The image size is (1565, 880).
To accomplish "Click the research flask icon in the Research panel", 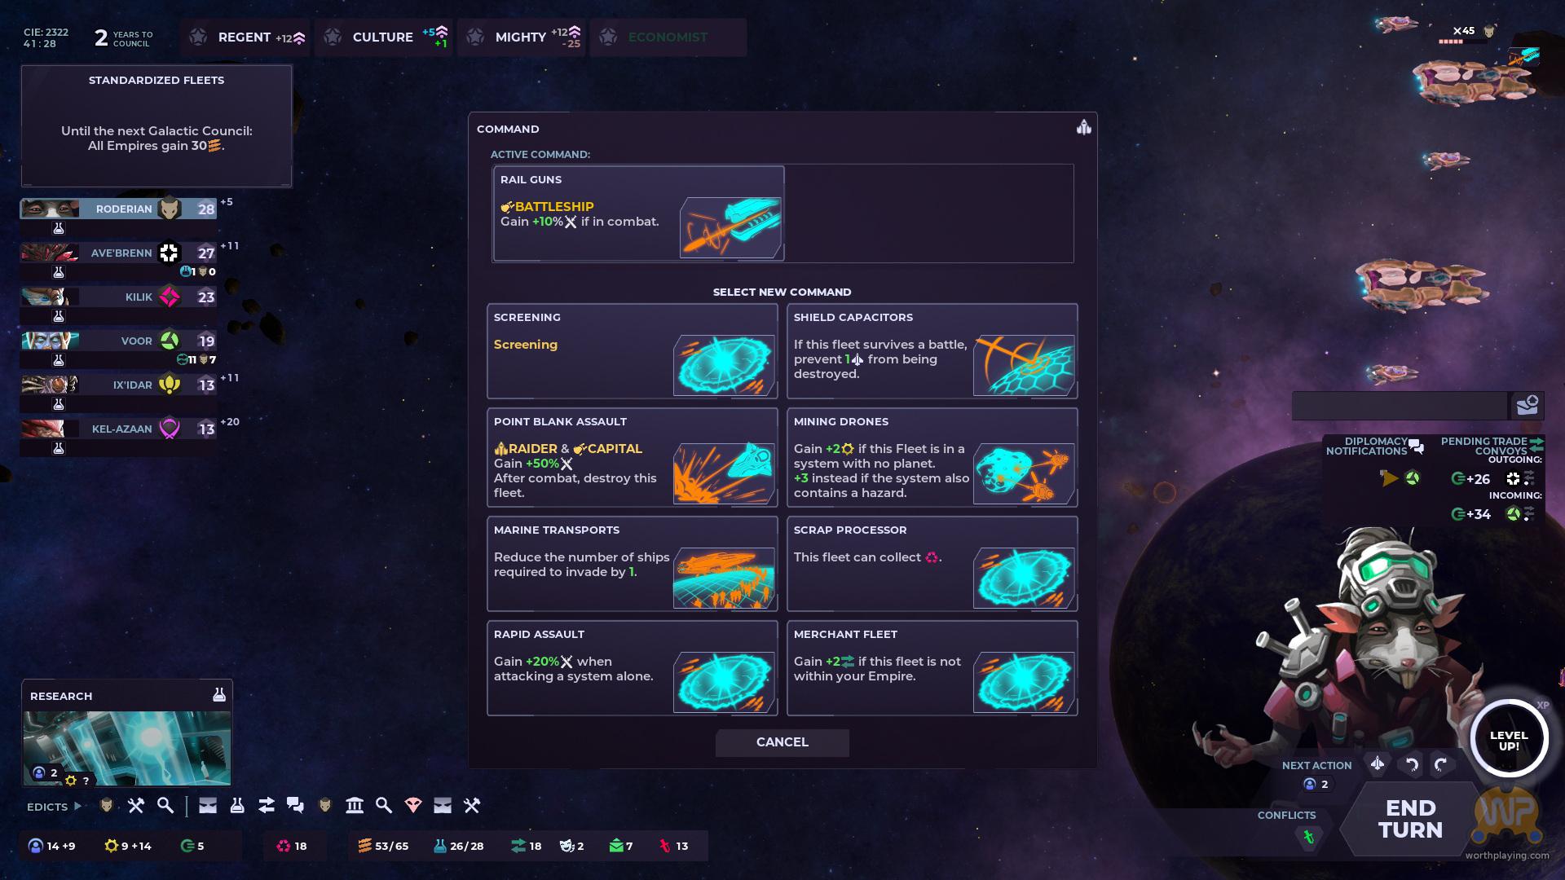I will tap(218, 694).
